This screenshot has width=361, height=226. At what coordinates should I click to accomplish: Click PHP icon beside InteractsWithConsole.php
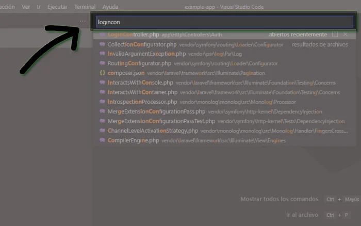click(102, 83)
